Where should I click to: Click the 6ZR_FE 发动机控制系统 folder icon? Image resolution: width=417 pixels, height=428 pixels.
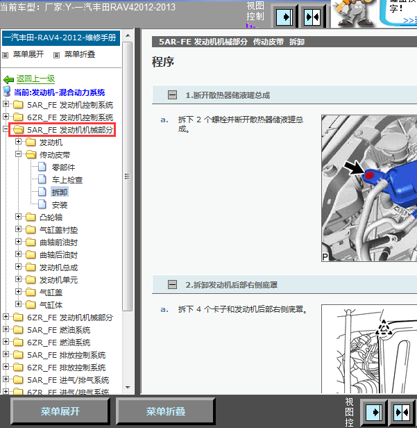click(x=18, y=117)
